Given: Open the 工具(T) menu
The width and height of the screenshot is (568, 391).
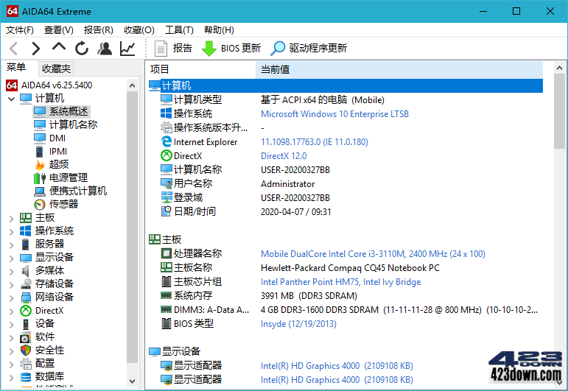Looking at the screenshot, I should (x=179, y=30).
